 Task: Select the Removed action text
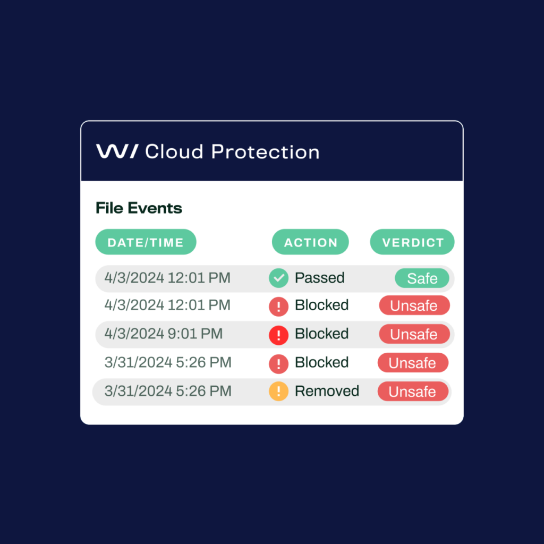pos(327,391)
